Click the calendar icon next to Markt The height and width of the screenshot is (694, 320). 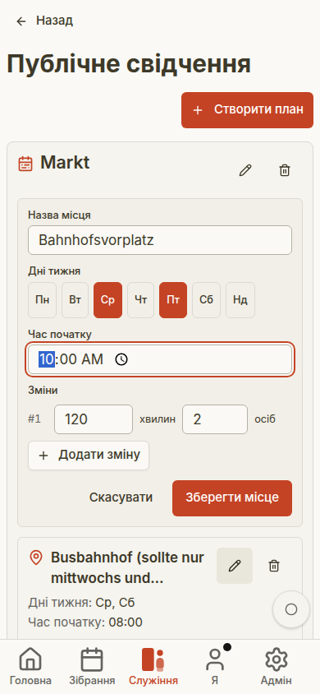pyautogui.click(x=25, y=164)
